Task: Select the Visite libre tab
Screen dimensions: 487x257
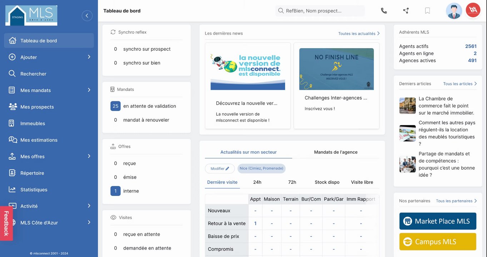Action: pos(362,182)
